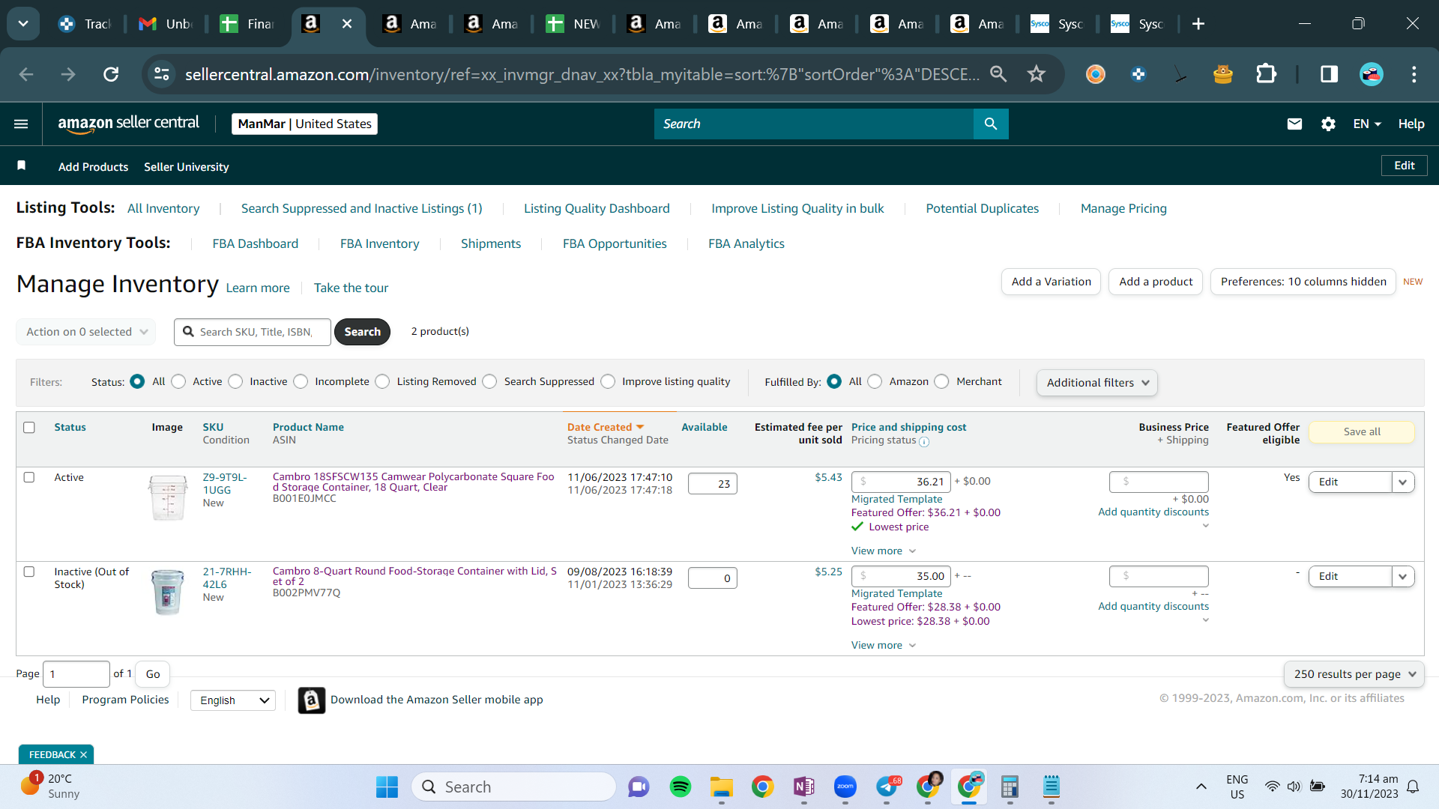Sort the table by the Date Created column
This screenshot has width=1439, height=809.
coord(606,428)
